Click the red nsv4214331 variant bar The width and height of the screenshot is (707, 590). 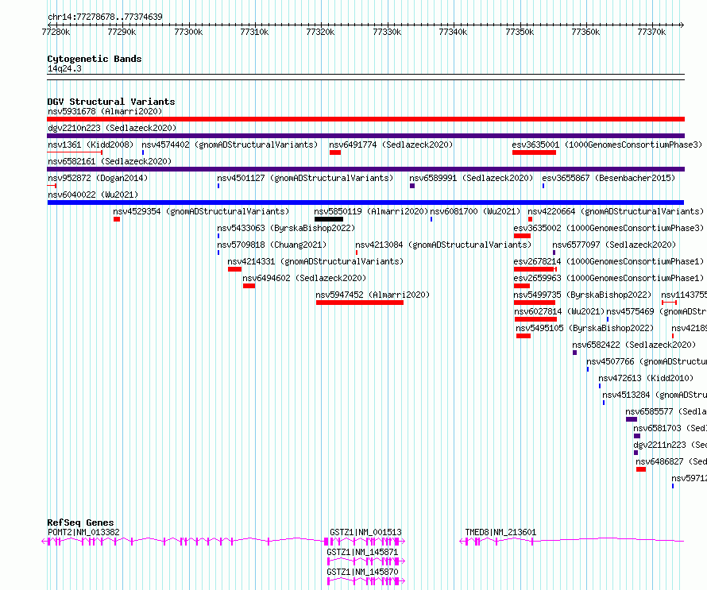234,269
